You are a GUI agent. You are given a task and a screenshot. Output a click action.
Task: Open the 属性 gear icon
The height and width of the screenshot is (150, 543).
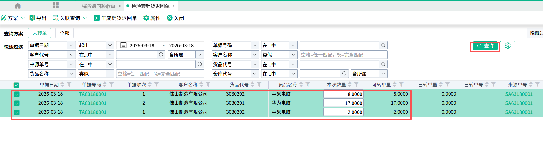click(146, 18)
